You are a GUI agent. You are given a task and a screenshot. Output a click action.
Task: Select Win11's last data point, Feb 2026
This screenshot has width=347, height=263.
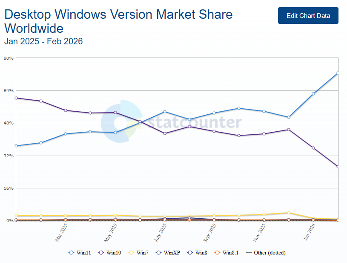(338, 73)
